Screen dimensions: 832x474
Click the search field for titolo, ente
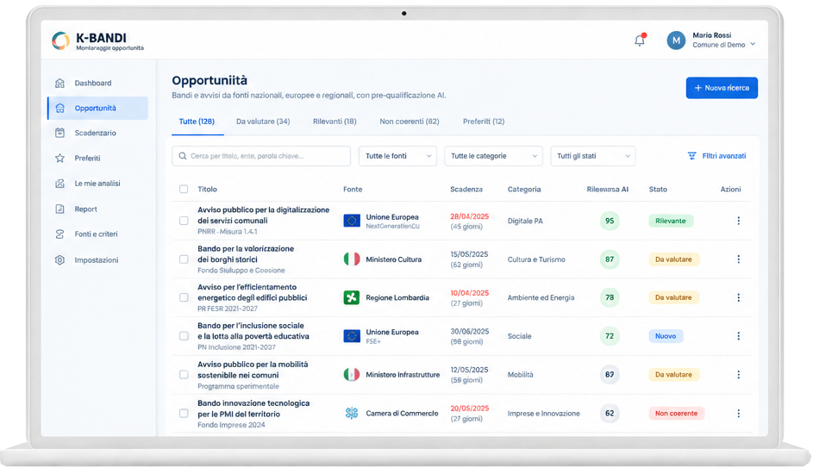pos(261,156)
